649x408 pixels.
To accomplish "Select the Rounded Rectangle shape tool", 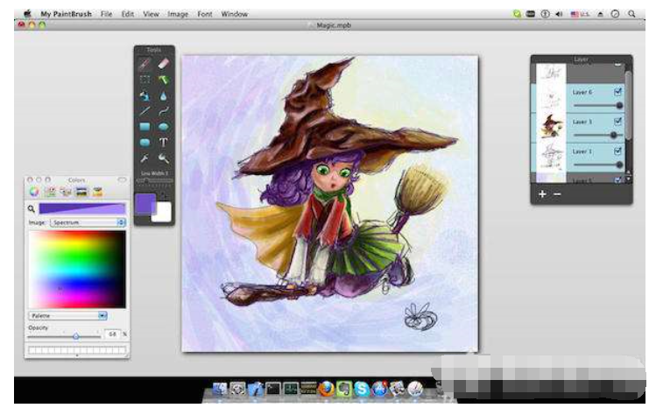I will pyautogui.click(x=144, y=143).
